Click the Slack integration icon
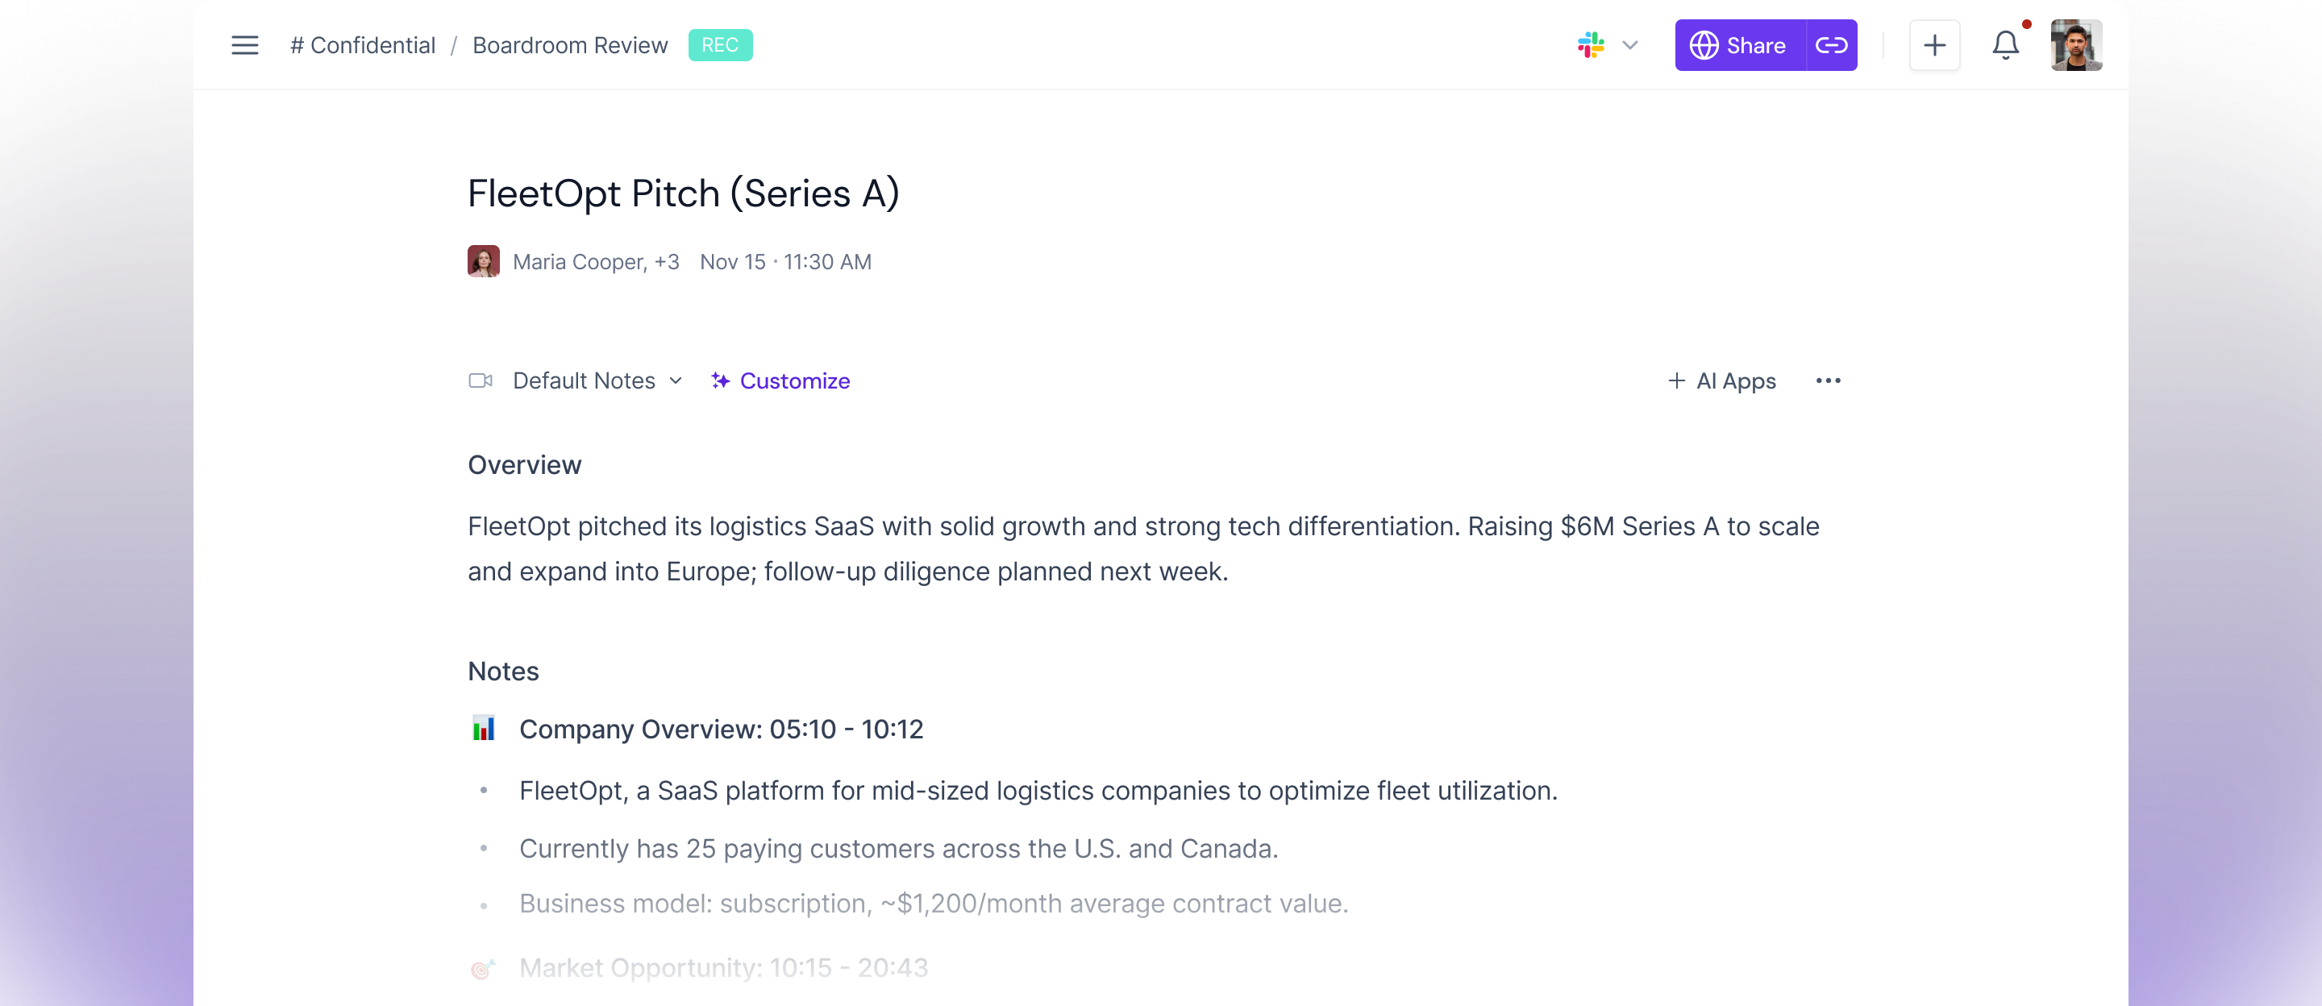 click(1592, 45)
